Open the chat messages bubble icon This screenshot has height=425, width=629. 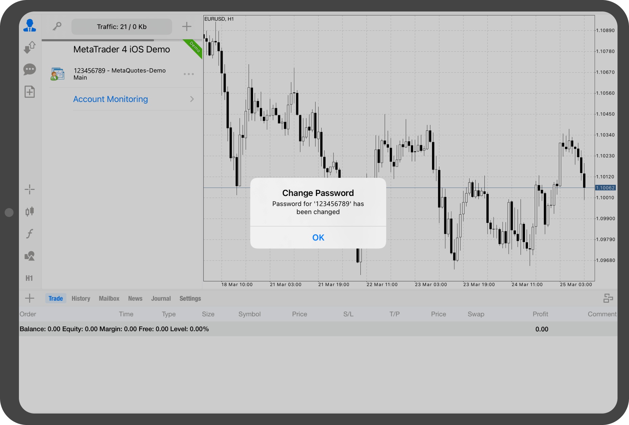point(30,70)
